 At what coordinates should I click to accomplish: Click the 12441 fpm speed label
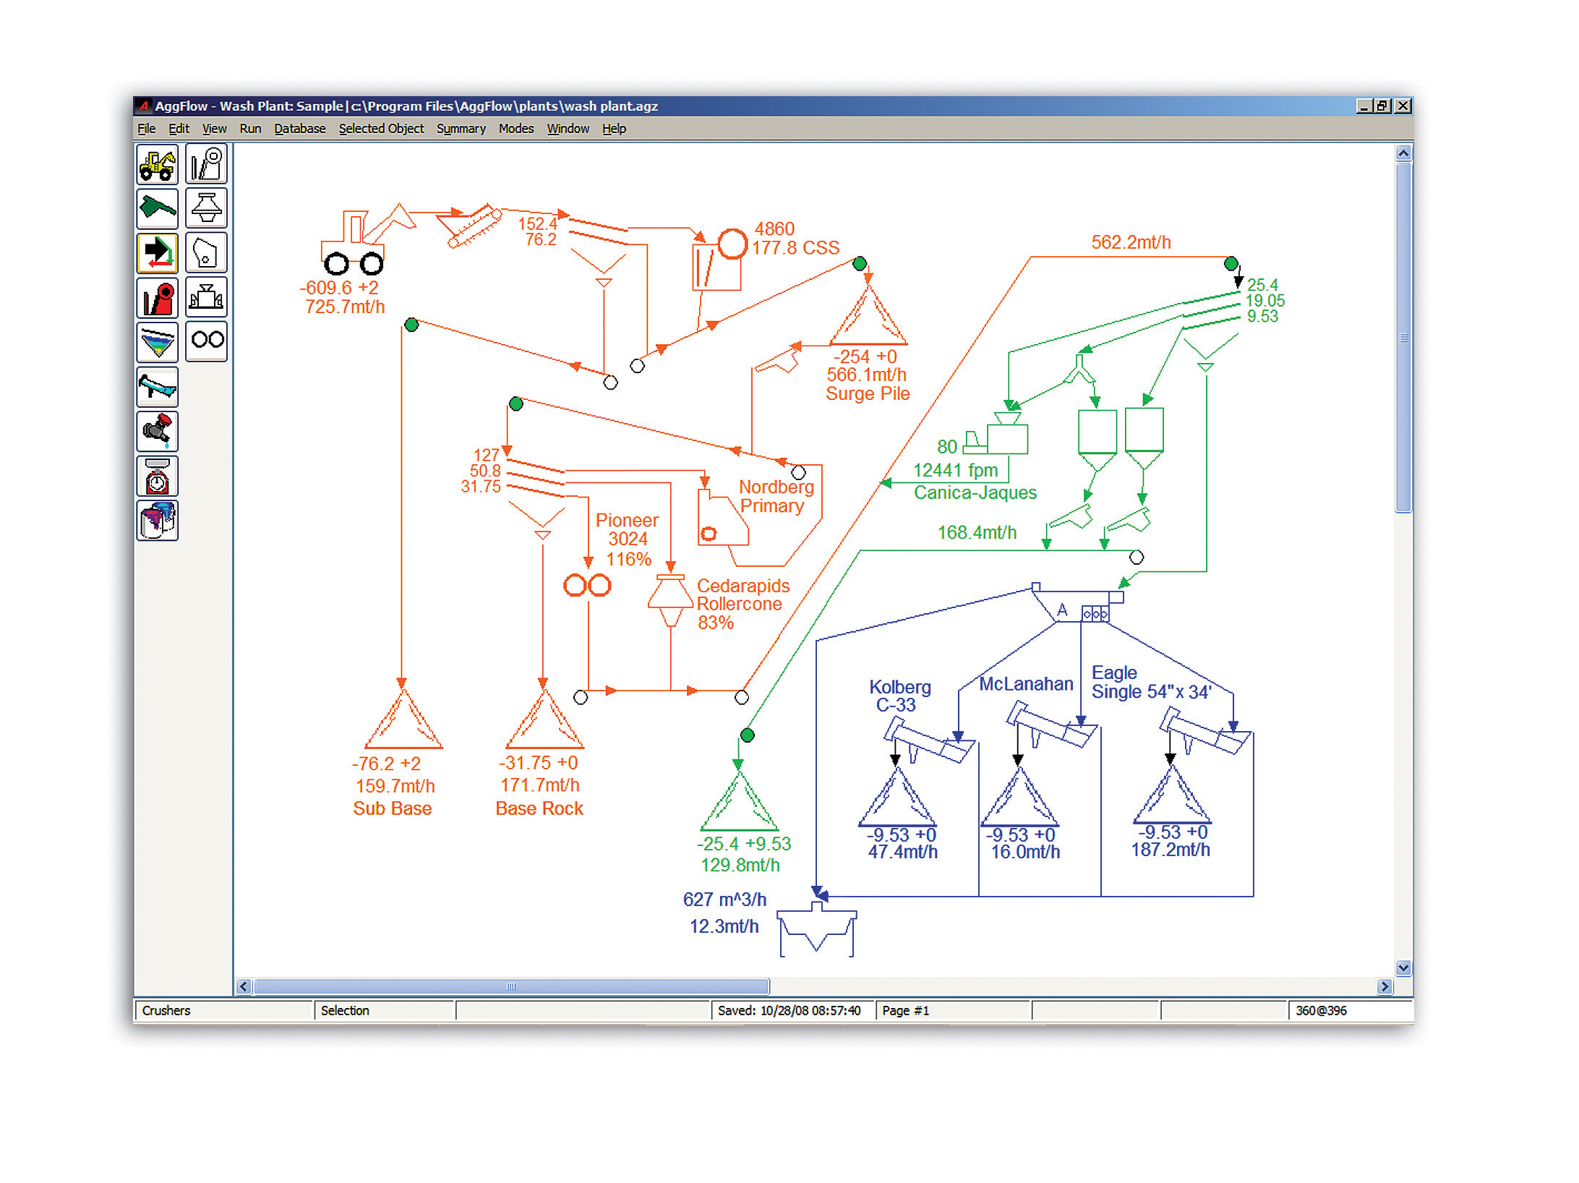point(954,471)
